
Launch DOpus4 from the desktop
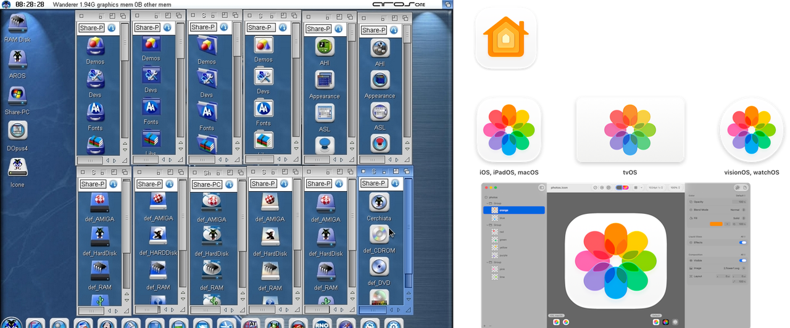[x=17, y=131]
